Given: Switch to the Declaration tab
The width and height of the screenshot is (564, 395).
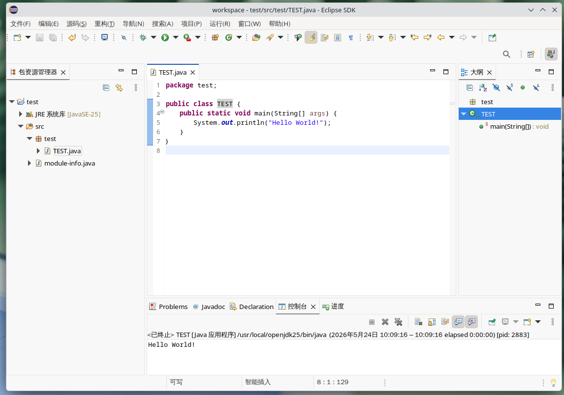Looking at the screenshot, I should (x=252, y=307).
